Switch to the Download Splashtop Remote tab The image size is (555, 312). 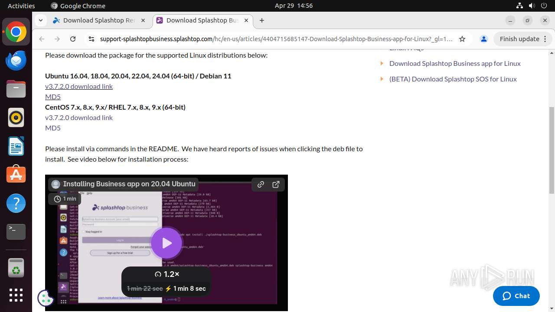99,20
